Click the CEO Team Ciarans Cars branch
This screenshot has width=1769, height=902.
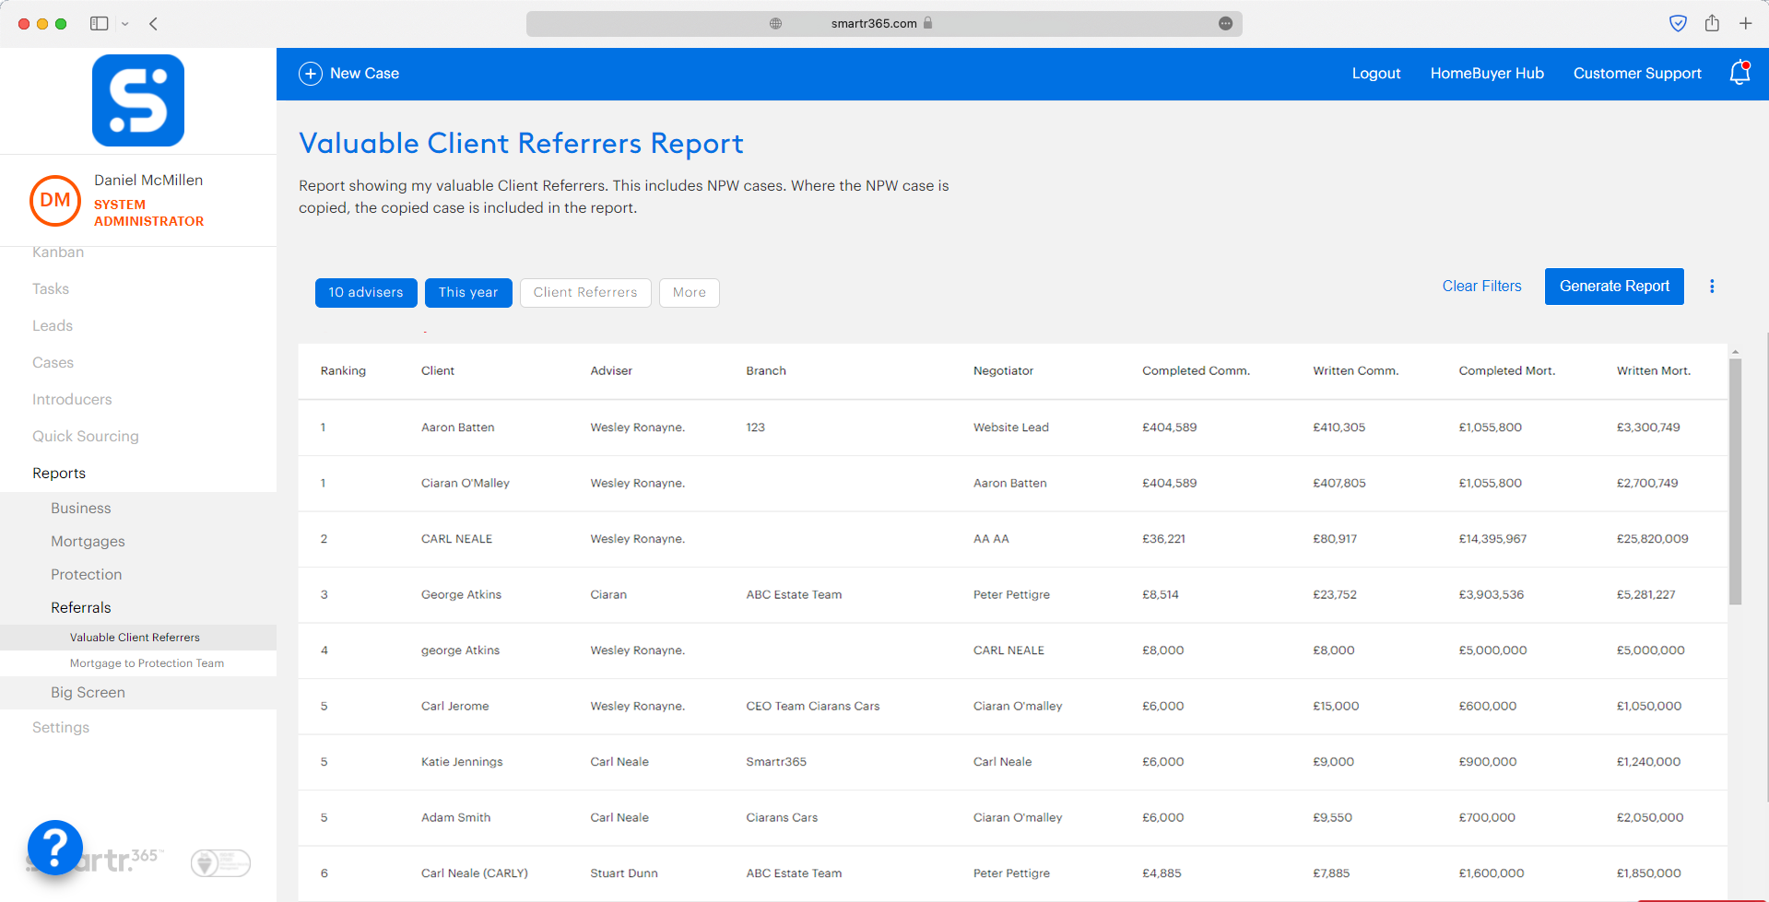point(812,707)
